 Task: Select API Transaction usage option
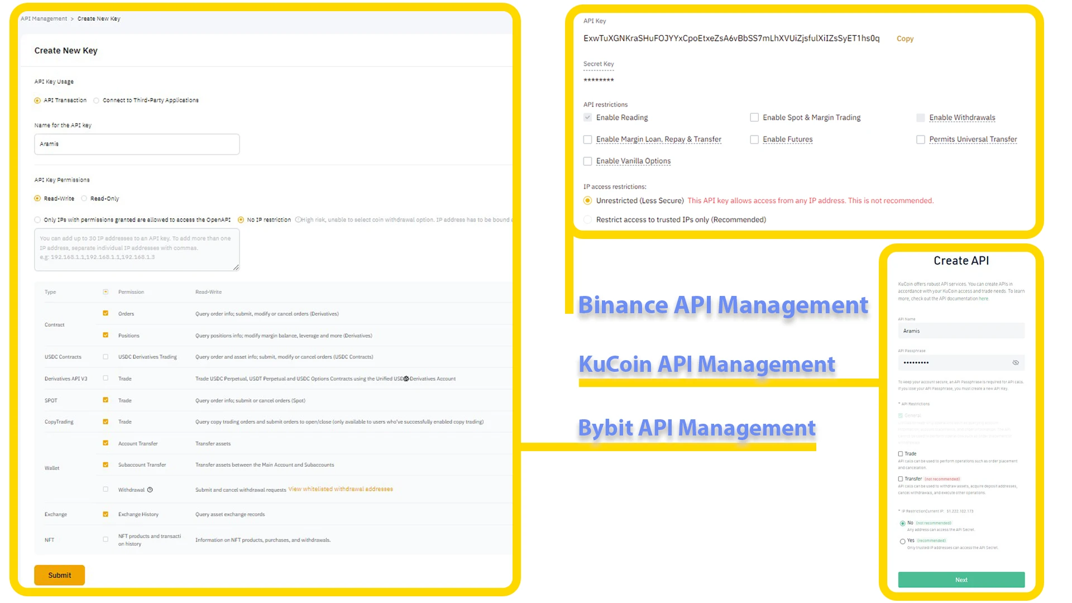(37, 99)
